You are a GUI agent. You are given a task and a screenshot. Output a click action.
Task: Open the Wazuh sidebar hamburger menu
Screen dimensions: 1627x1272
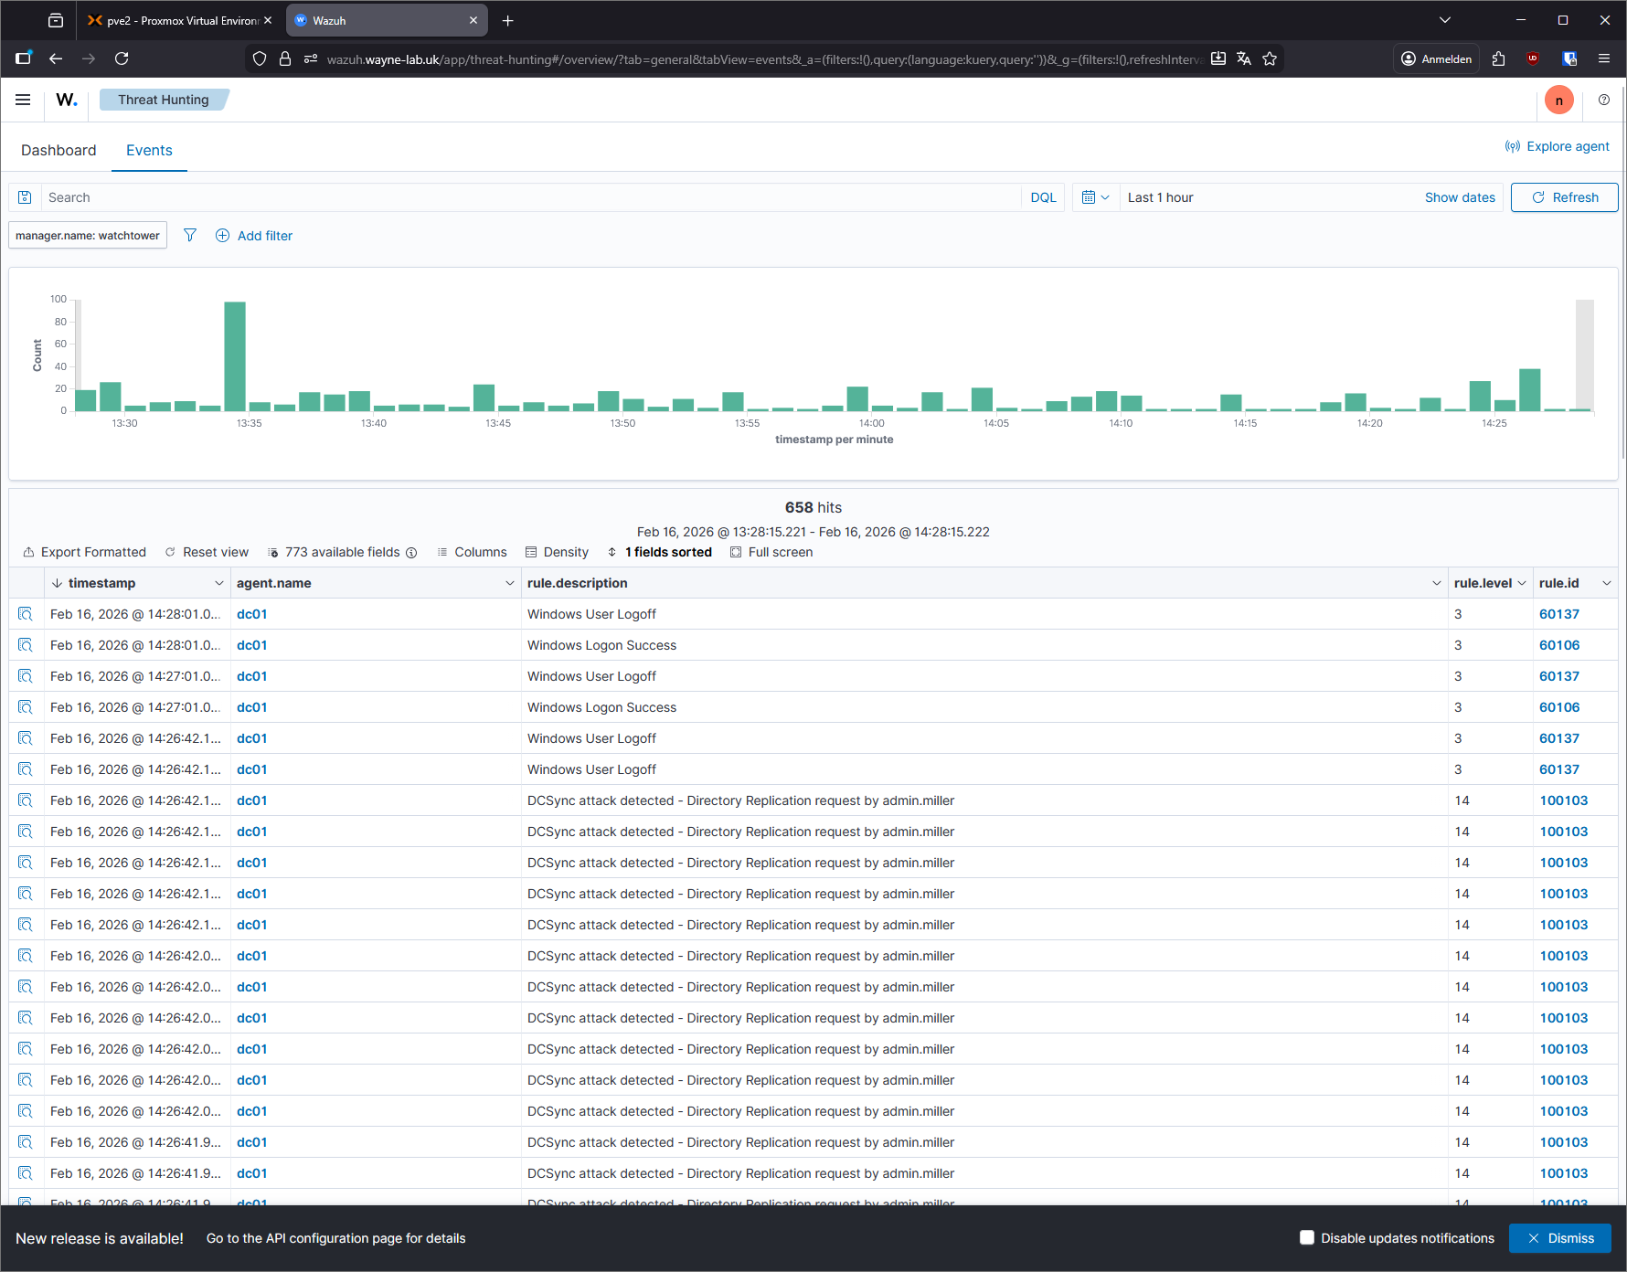23,100
